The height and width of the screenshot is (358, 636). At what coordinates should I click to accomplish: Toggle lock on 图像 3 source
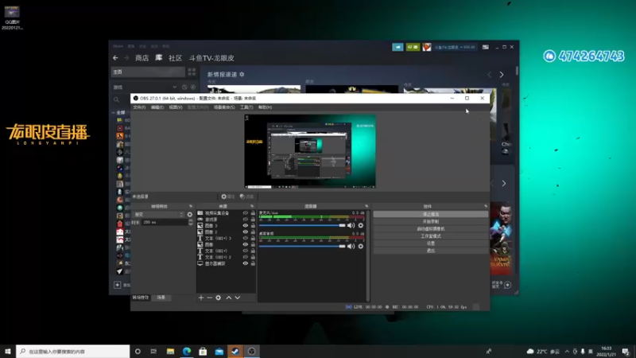coord(253,226)
